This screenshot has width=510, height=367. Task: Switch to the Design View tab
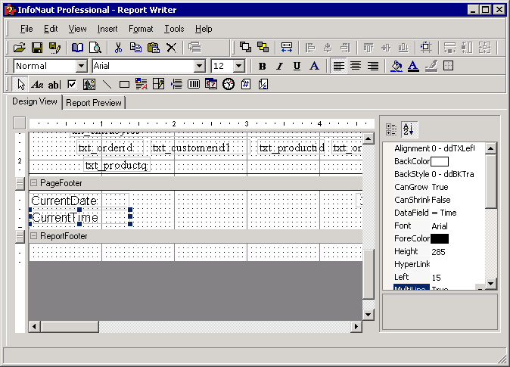tap(35, 101)
